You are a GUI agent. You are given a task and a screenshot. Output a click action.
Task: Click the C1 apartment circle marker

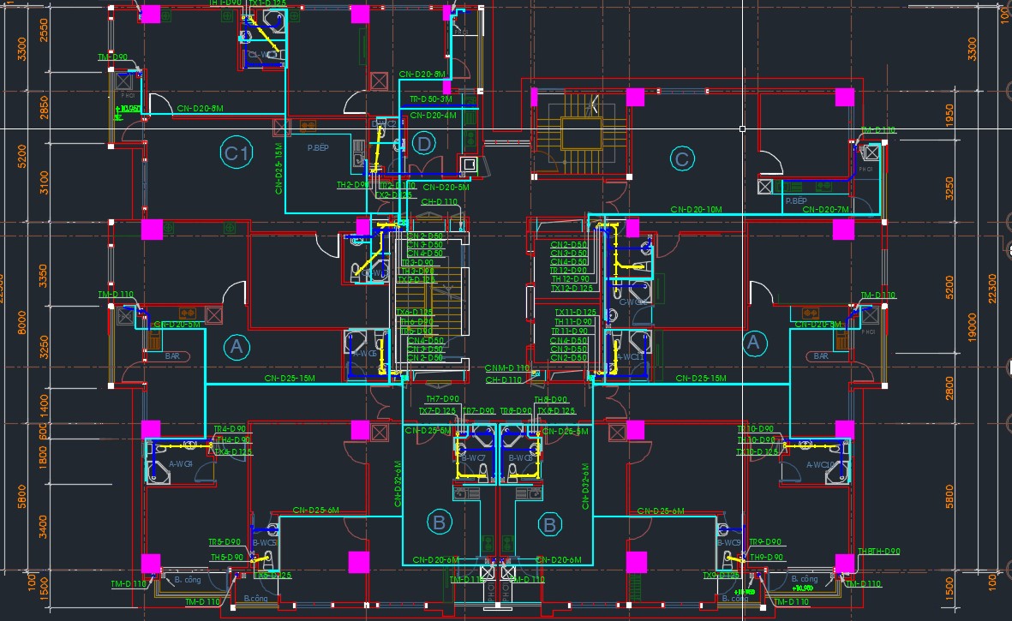pos(236,154)
